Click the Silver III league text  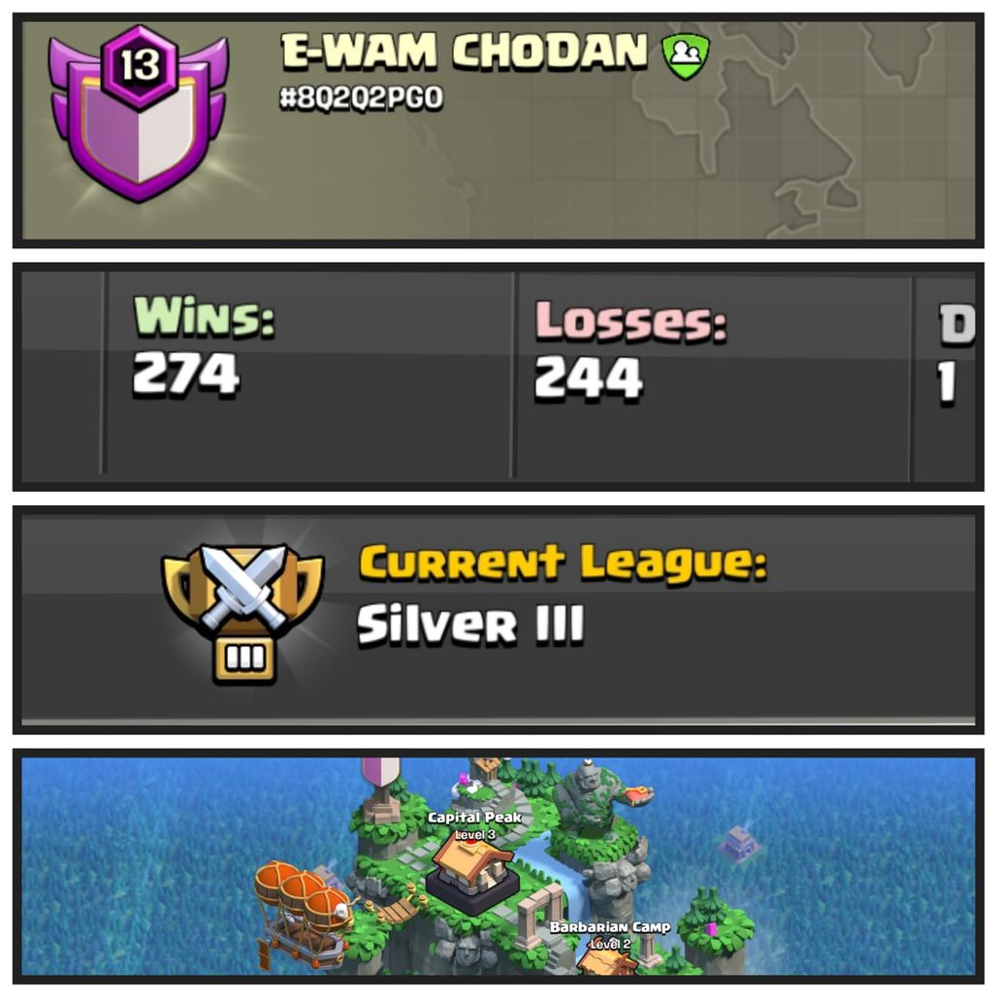470,625
